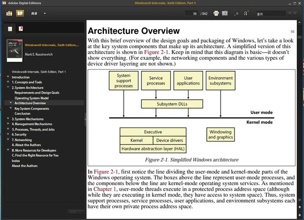Toggle the page layout icon beside printer
Viewport: 304px width, 220px height.
pyautogui.click(x=225, y=13)
